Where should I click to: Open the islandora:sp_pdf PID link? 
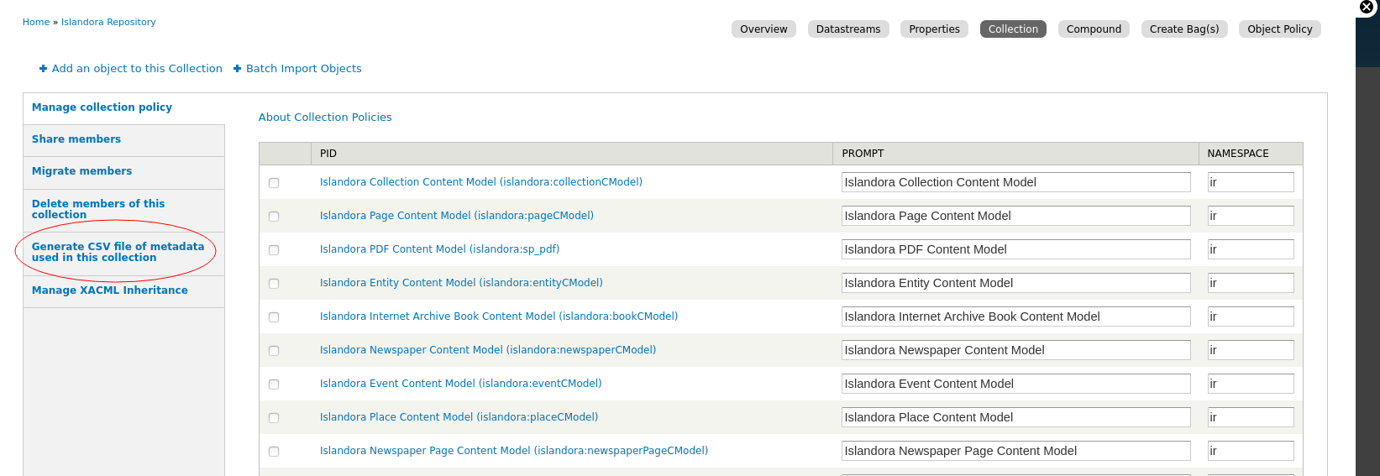[439, 249]
